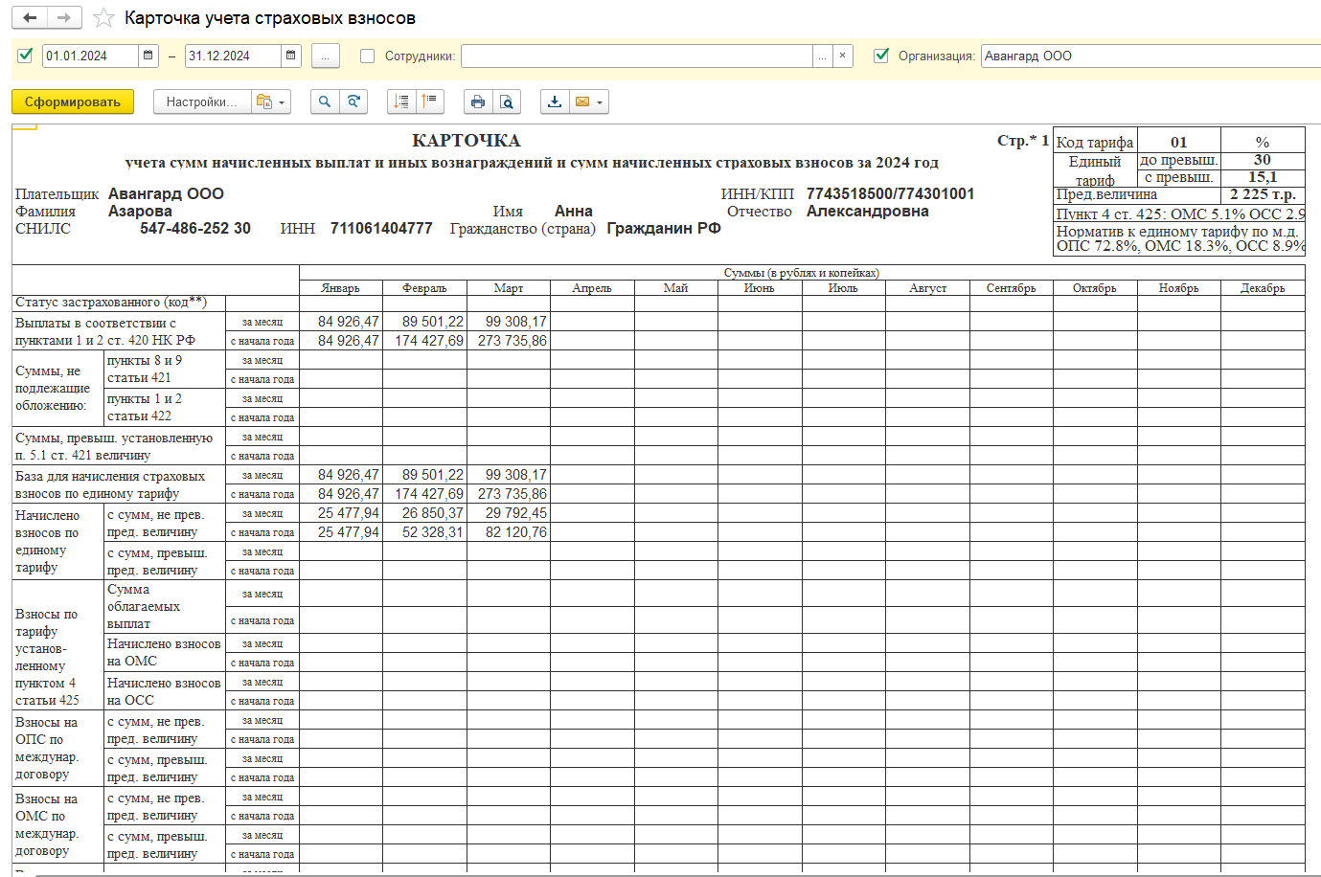Add report to favorites star
Screen dimensions: 1321x877
point(104,18)
